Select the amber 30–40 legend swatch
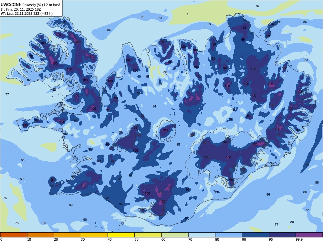This screenshot has height=242, width=323. [94, 235]
